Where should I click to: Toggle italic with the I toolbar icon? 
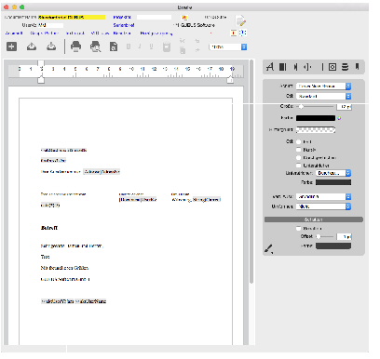point(140,47)
